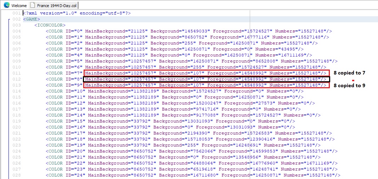Click the COLOR ID="1" line
The height and width of the screenshot is (179, 378).
[x=187, y=37]
